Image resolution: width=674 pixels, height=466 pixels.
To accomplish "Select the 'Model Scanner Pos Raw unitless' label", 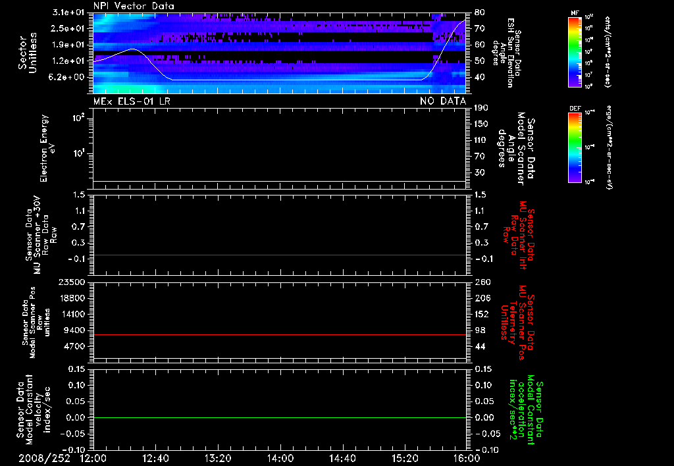I will (36, 323).
